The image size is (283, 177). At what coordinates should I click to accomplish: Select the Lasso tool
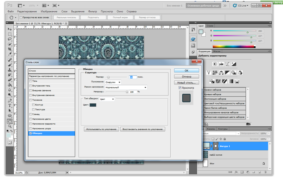tap(10, 39)
